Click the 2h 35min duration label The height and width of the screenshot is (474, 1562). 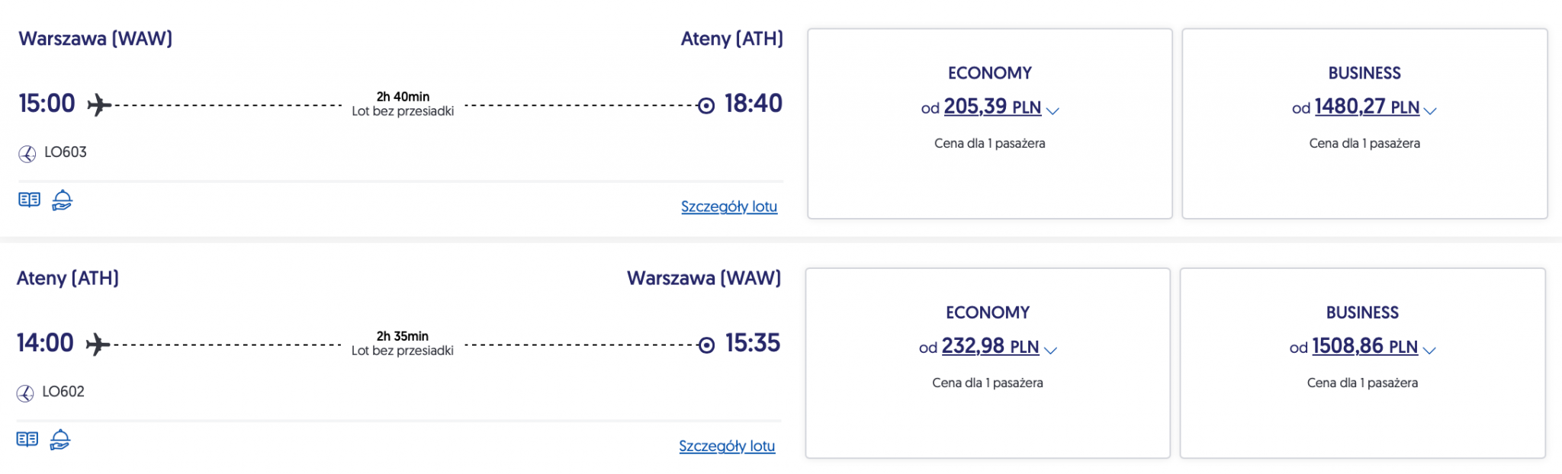point(403,336)
